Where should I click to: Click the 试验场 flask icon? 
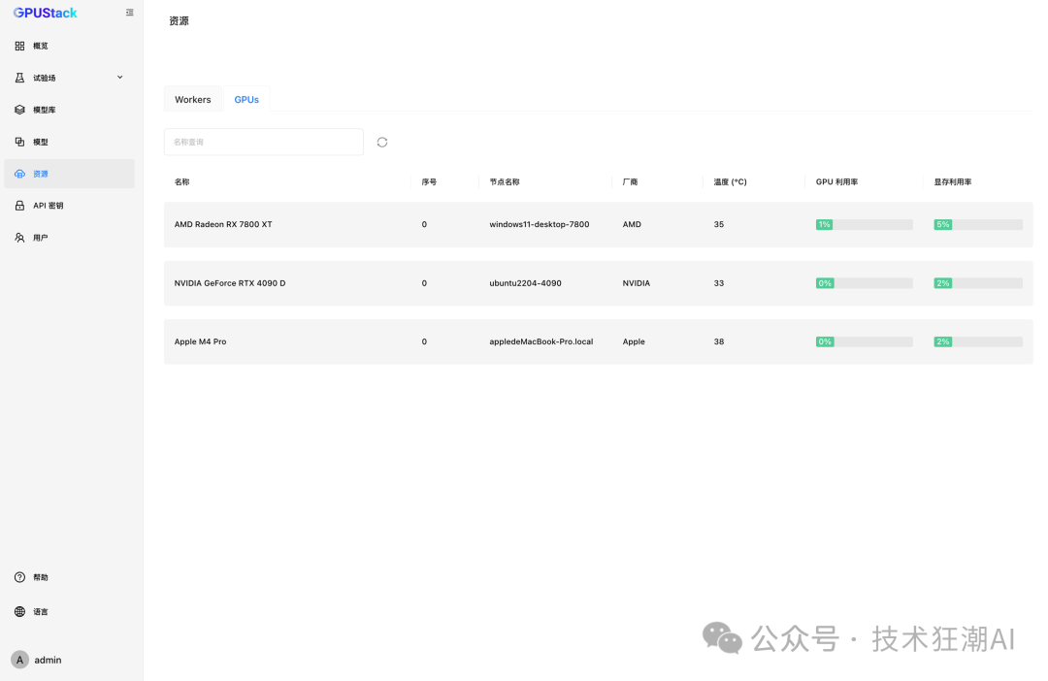tap(20, 78)
